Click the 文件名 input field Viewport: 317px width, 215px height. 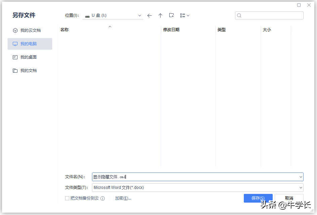197,177
